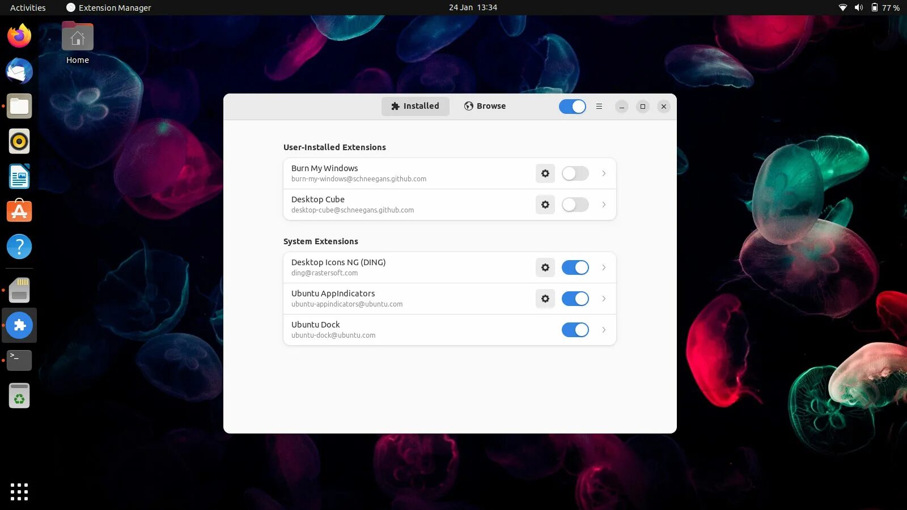Click the ubuntu-appindicators@ubuntu.com identifier
907x510 pixels.
click(347, 304)
